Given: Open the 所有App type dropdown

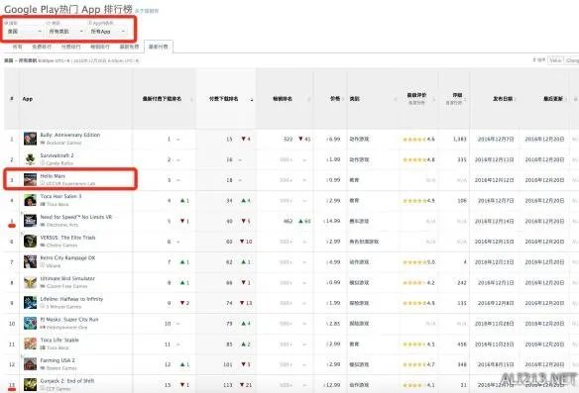Looking at the screenshot, I should [107, 32].
